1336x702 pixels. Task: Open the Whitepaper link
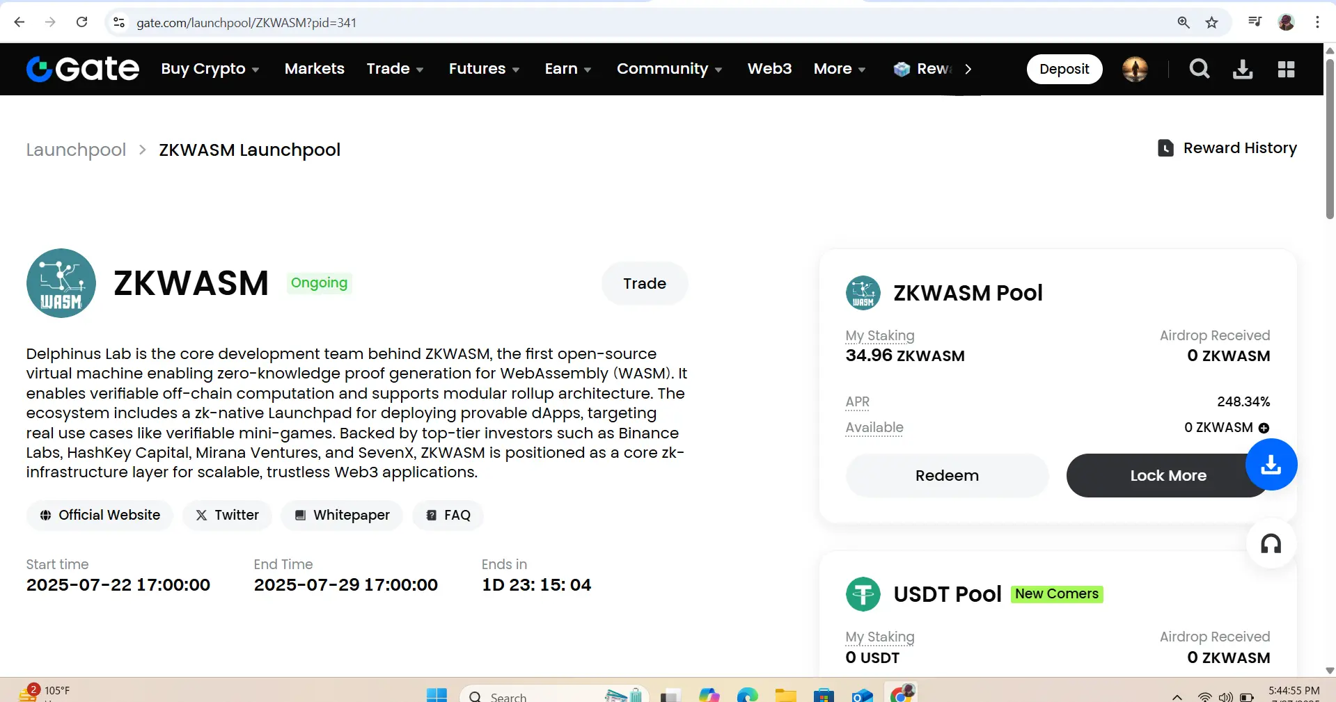click(x=341, y=516)
